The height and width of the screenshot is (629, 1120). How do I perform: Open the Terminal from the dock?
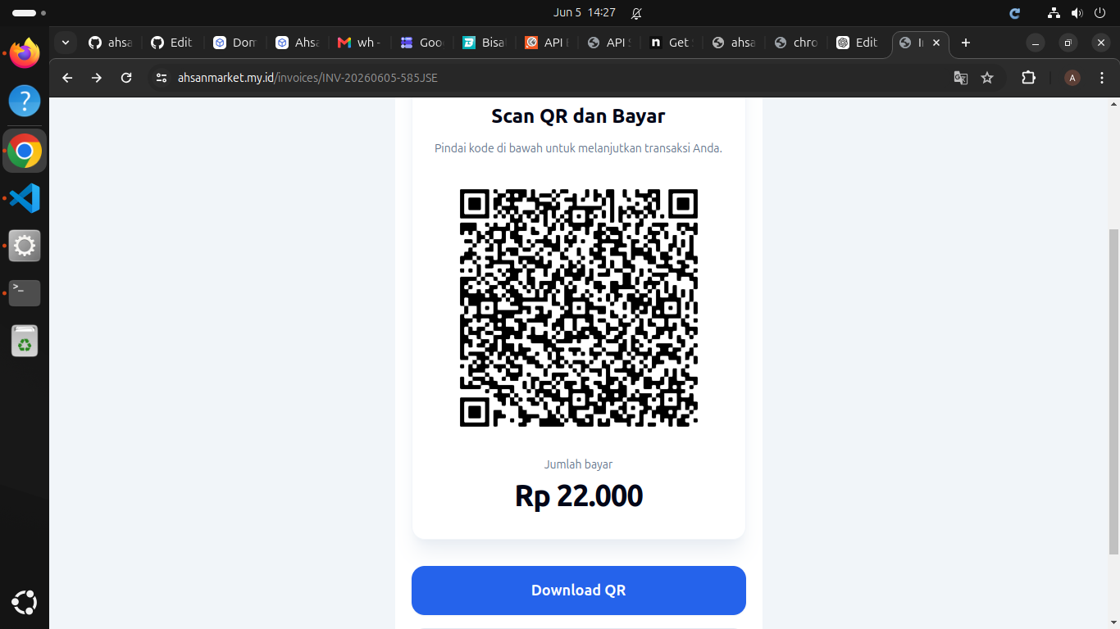point(25,293)
